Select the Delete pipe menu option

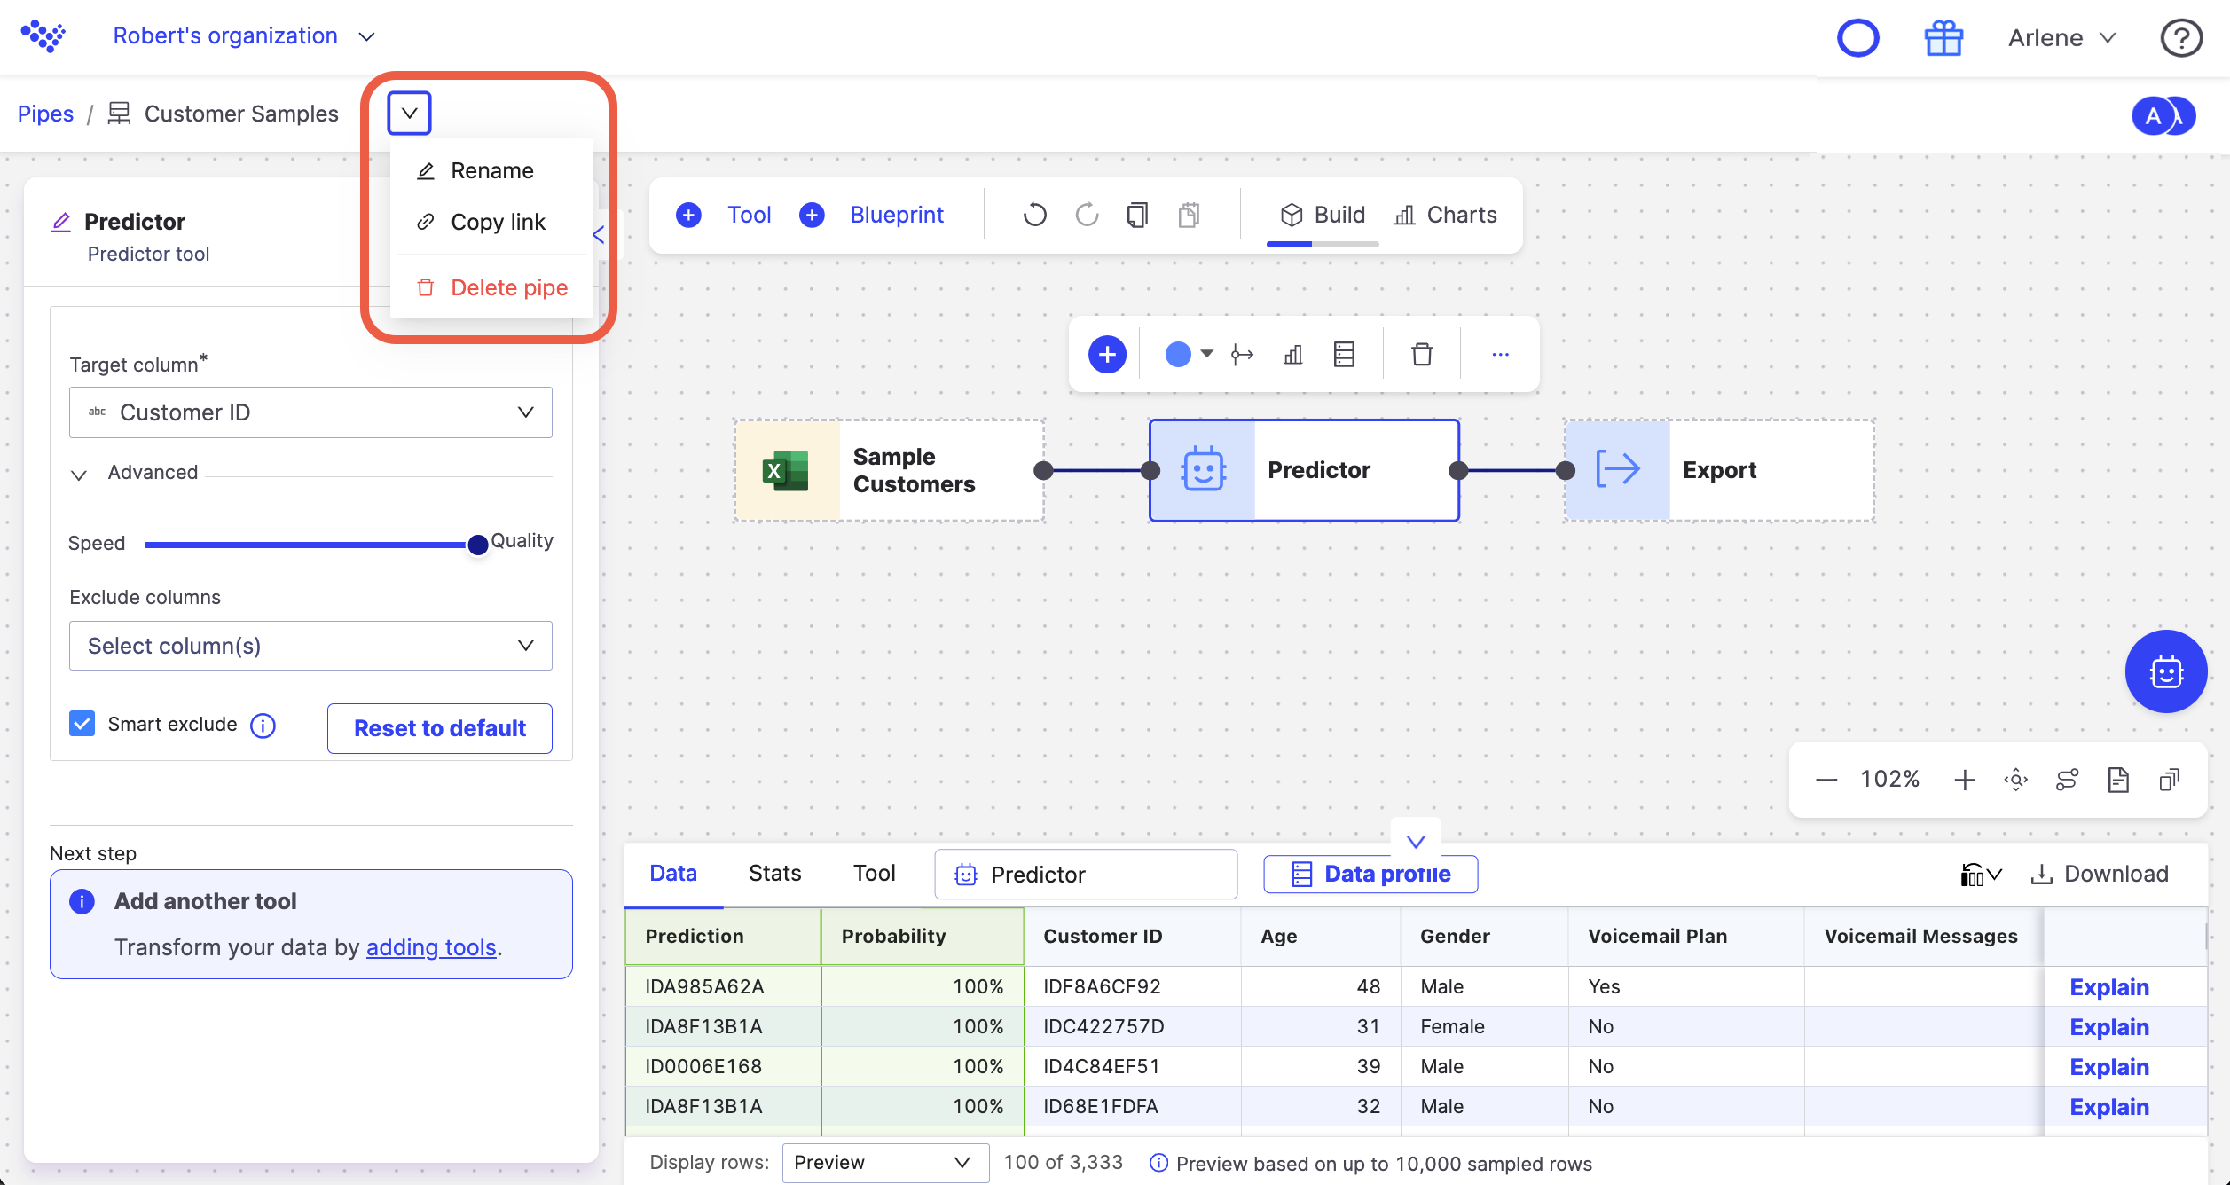pos(509,287)
